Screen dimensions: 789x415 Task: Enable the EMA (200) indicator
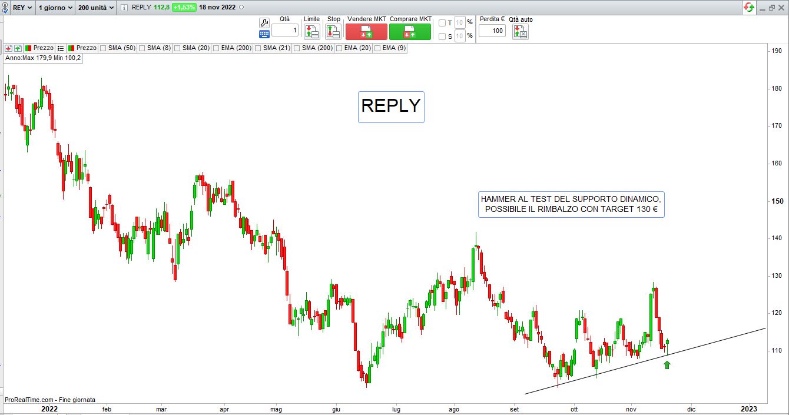217,48
